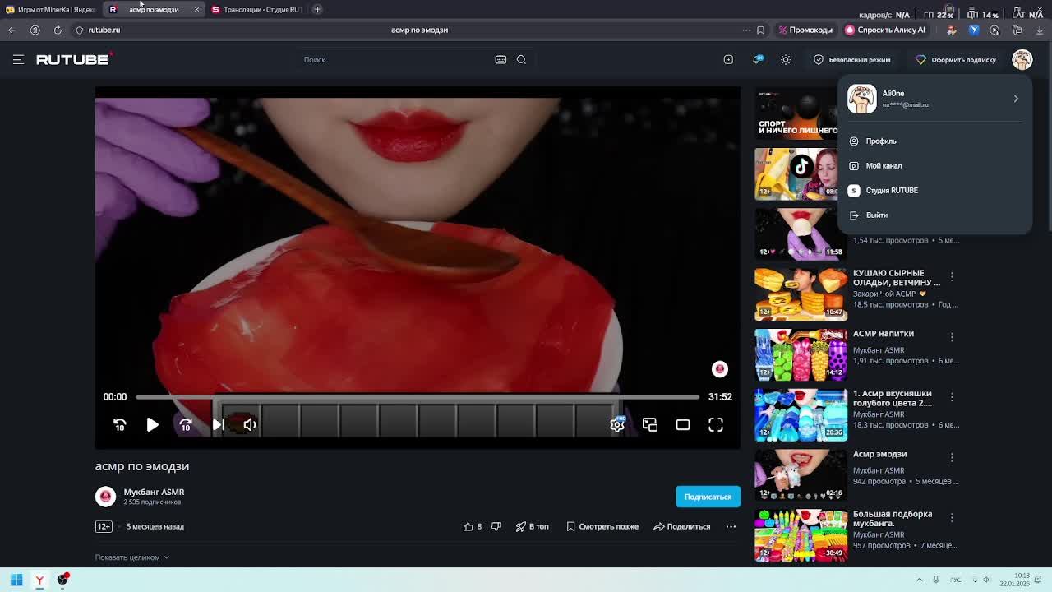Image resolution: width=1052 pixels, height=592 pixels.
Task: Click the search magnifier icon
Action: (x=521, y=59)
